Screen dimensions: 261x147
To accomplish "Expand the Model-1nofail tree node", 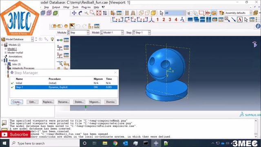I will point(5,53).
